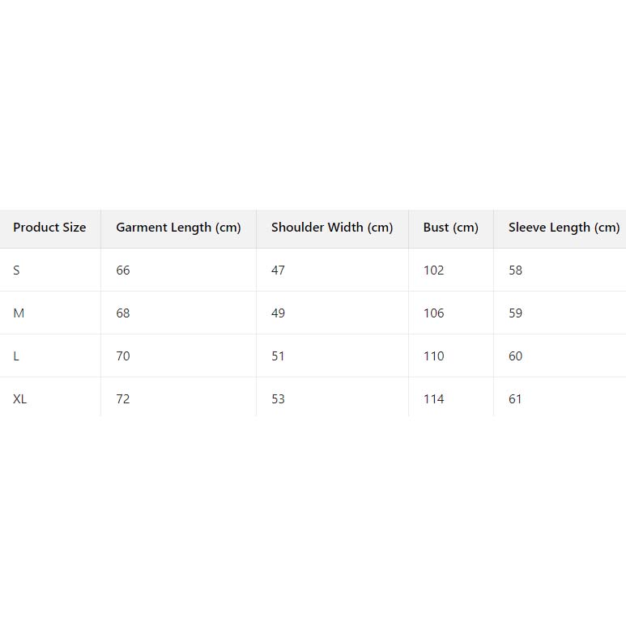Click shoulder width value 51
Screen dimensions: 626x626
click(278, 356)
